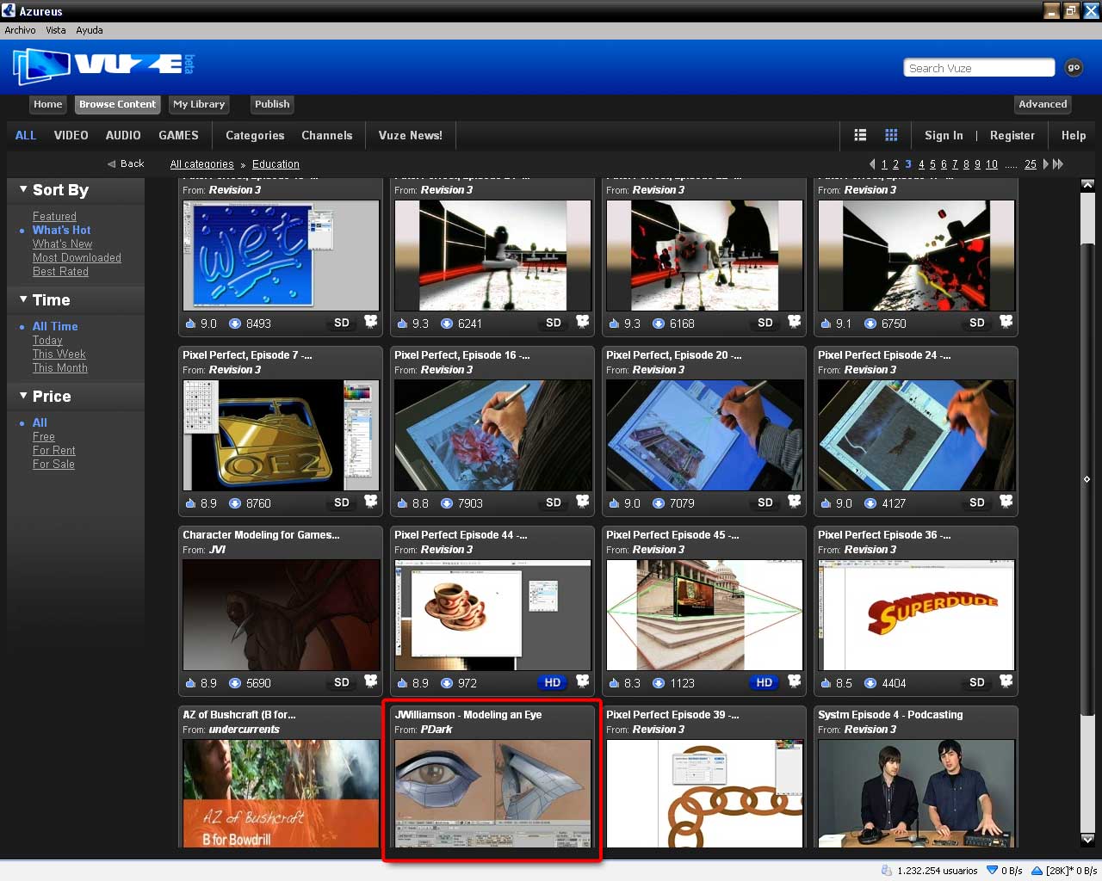Select the What's Hot sort option
This screenshot has height=881, width=1102.
(61, 231)
